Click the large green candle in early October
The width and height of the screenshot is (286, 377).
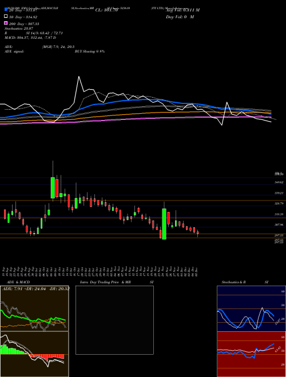tap(53, 187)
